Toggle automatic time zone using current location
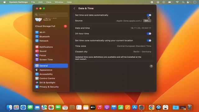199x112 pixels. click(x=149, y=40)
